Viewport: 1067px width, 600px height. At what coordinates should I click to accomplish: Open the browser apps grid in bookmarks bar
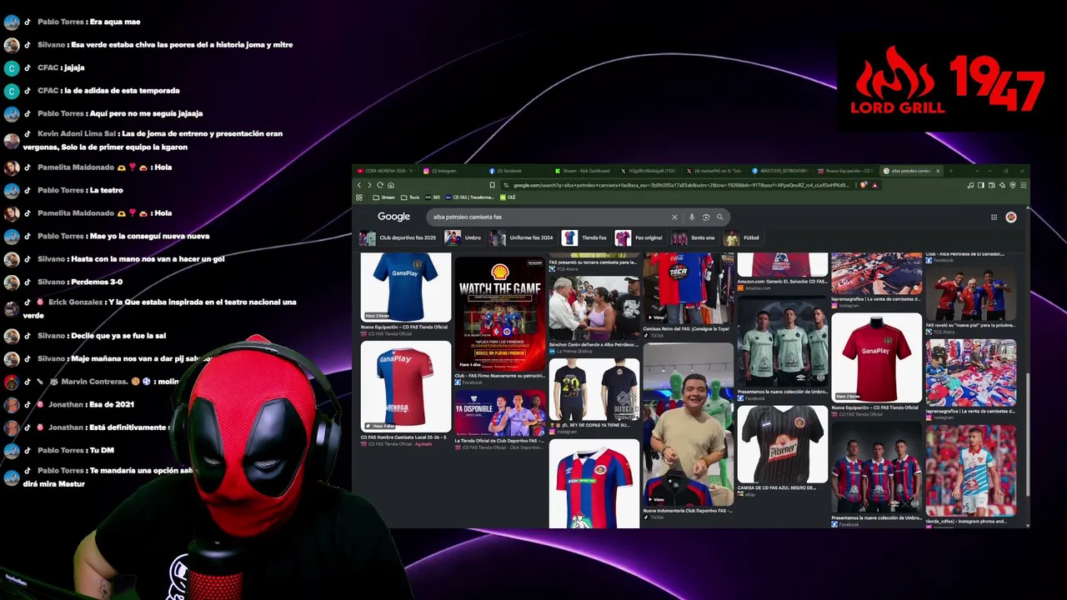pos(359,197)
